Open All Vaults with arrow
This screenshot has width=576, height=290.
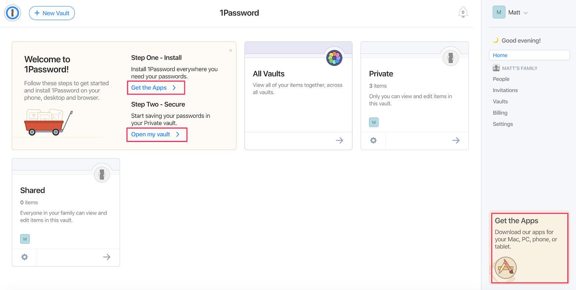tap(339, 141)
